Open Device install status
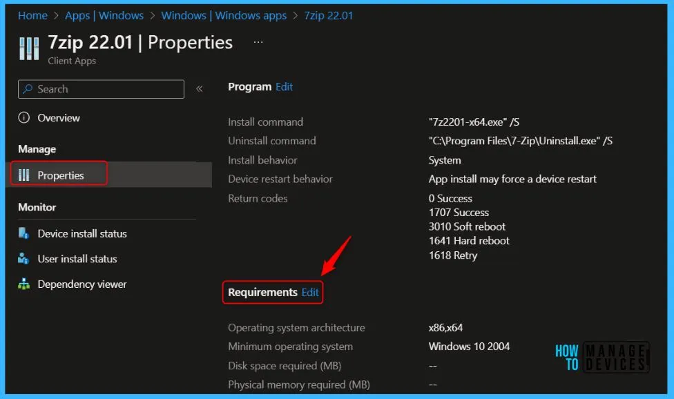 coord(82,233)
